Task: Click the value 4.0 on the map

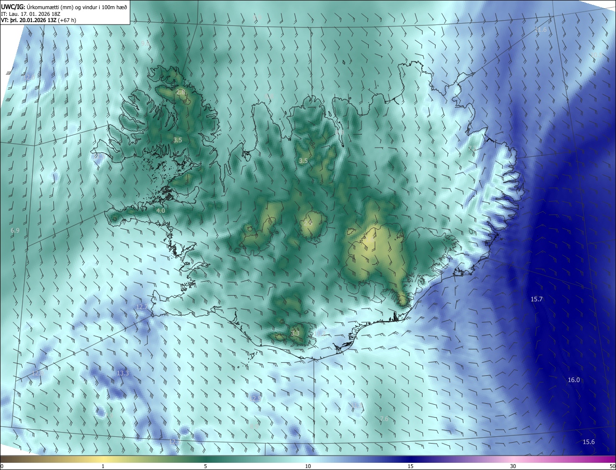Action: pos(161,211)
